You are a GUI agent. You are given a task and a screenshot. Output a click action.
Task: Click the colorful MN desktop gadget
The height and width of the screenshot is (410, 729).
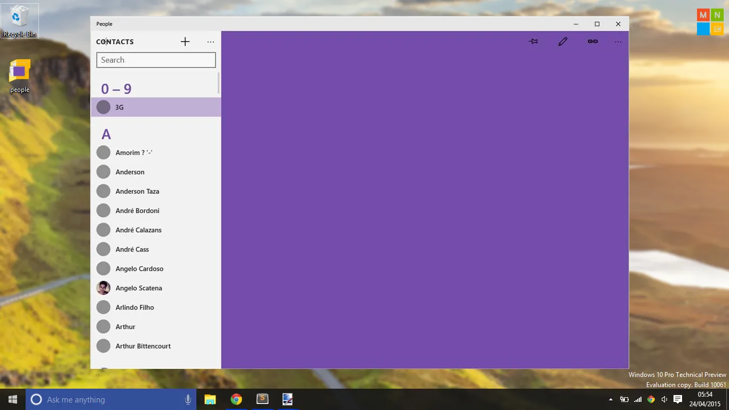click(710, 22)
